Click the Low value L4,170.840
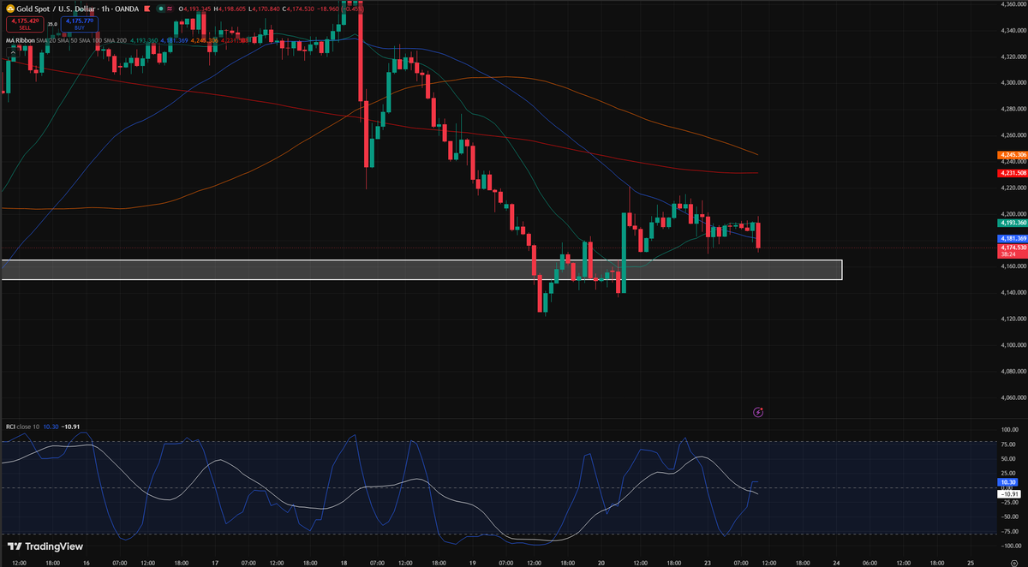Viewport: 1028px width, 567px height. click(264, 9)
